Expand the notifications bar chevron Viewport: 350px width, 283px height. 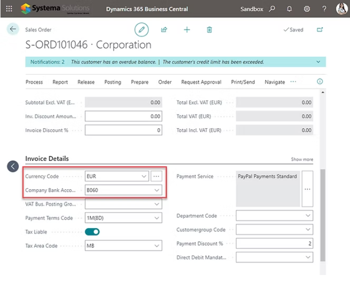(x=318, y=62)
